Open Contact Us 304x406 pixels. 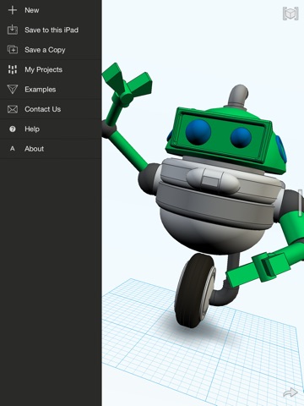(51, 109)
